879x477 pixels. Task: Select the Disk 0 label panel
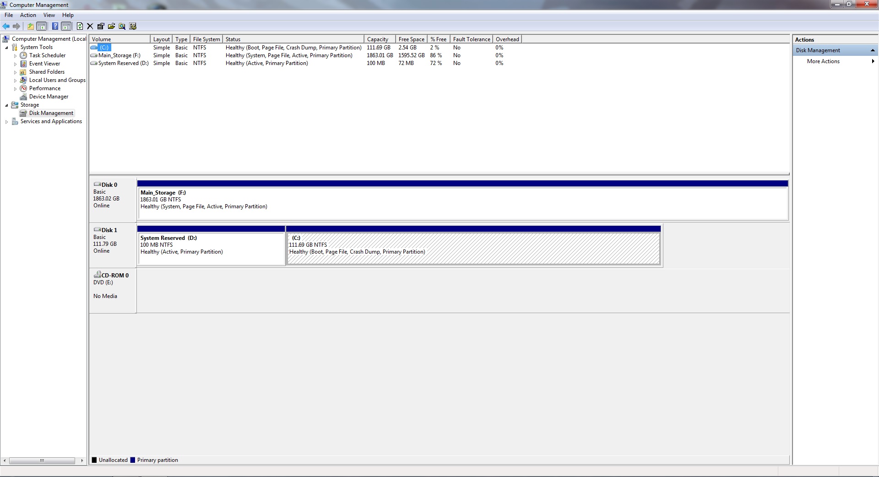113,200
